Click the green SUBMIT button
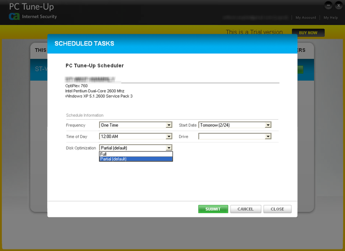The image size is (345, 251). click(213, 209)
